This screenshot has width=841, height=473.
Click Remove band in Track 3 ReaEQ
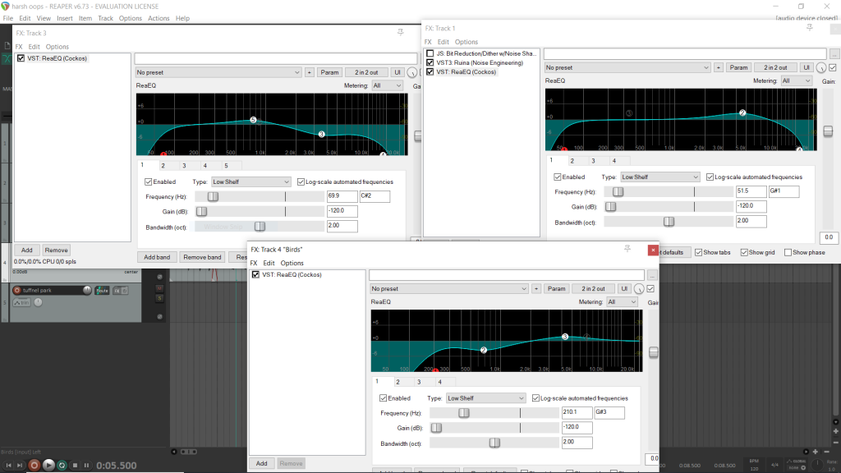tap(202, 257)
